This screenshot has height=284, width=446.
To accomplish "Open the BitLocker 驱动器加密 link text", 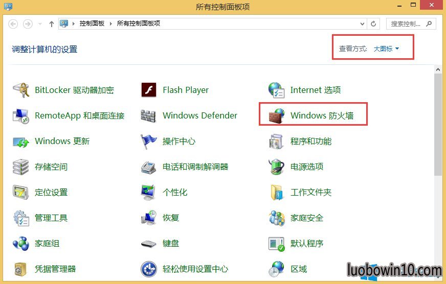I will pos(75,90).
